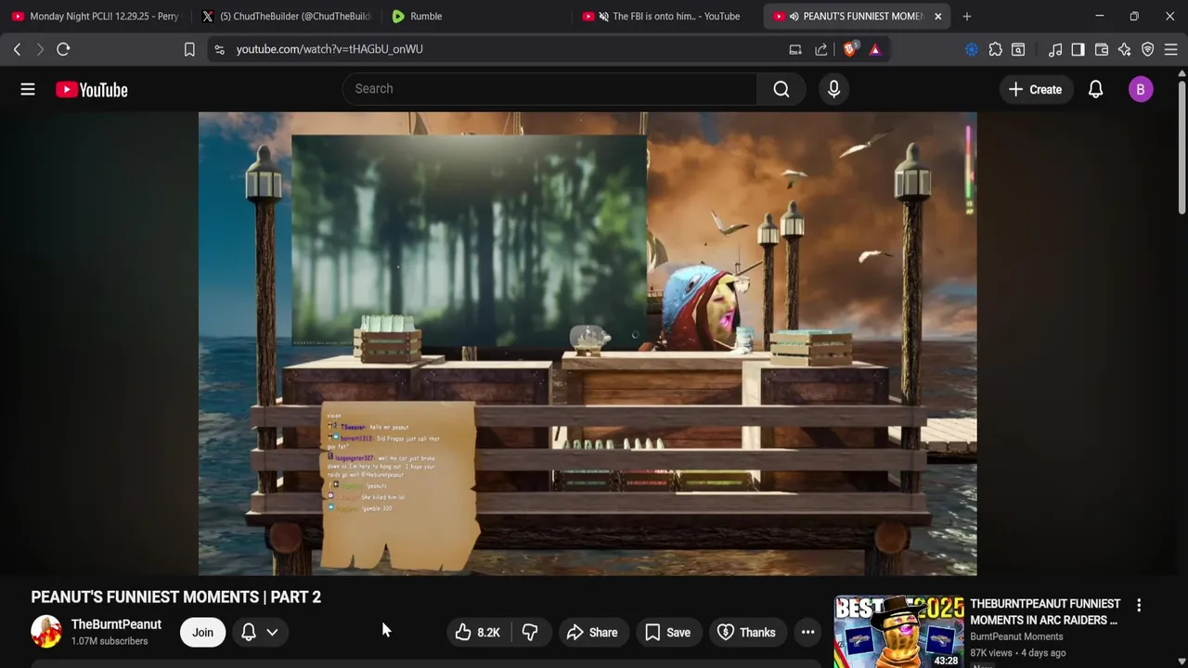The image size is (1188, 668).
Task: Like the video with 8.2K likes
Action: pos(478,633)
